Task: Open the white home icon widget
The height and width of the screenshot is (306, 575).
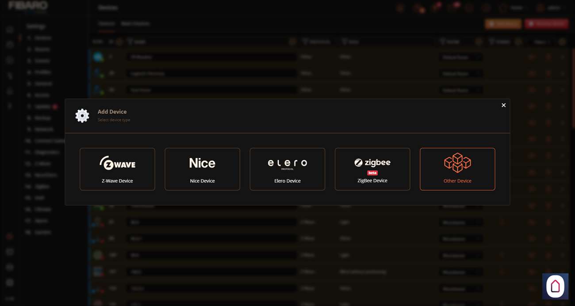Action: click(555, 286)
